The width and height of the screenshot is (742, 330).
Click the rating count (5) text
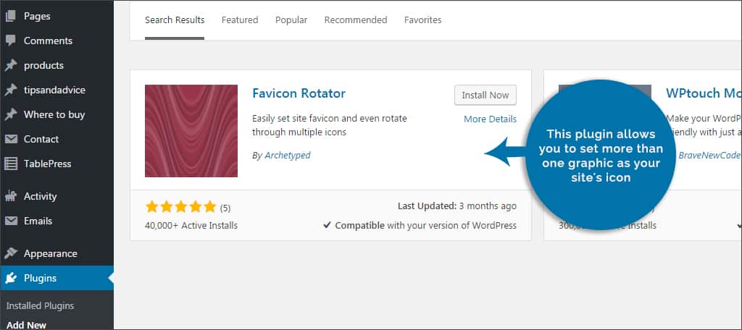coord(225,208)
